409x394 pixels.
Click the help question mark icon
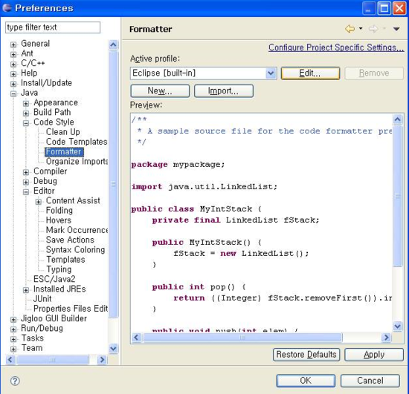pos(15,381)
